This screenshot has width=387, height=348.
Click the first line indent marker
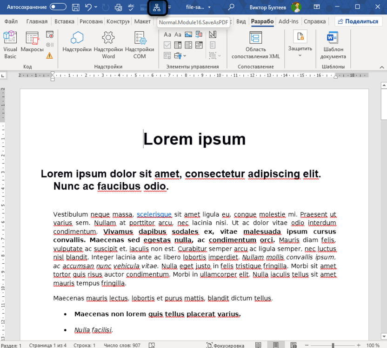coord(53,74)
